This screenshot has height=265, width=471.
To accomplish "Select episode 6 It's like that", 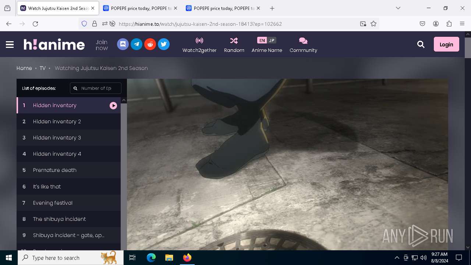I will pos(69,187).
